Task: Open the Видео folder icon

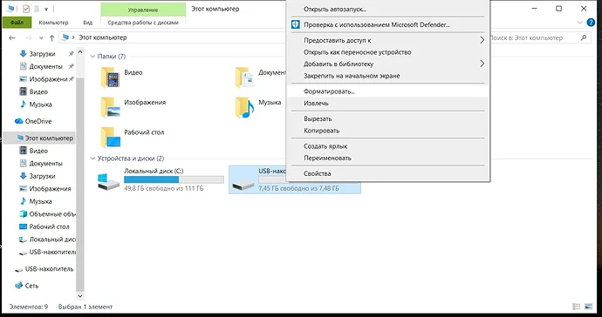Action: (x=111, y=77)
